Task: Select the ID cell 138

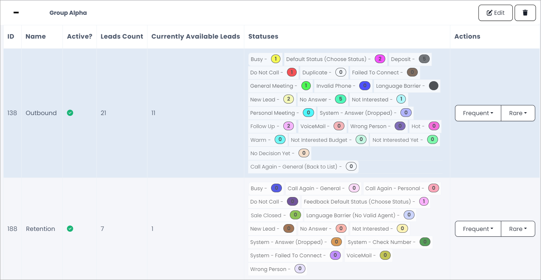Action: (12, 113)
